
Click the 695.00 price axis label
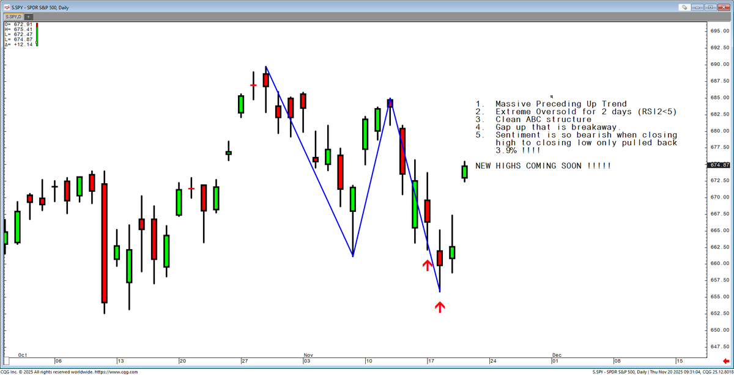click(719, 31)
